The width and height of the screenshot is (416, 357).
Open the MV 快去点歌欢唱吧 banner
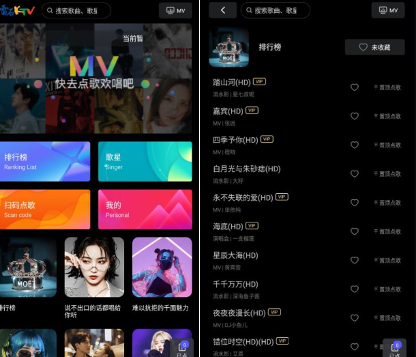pyautogui.click(x=95, y=78)
